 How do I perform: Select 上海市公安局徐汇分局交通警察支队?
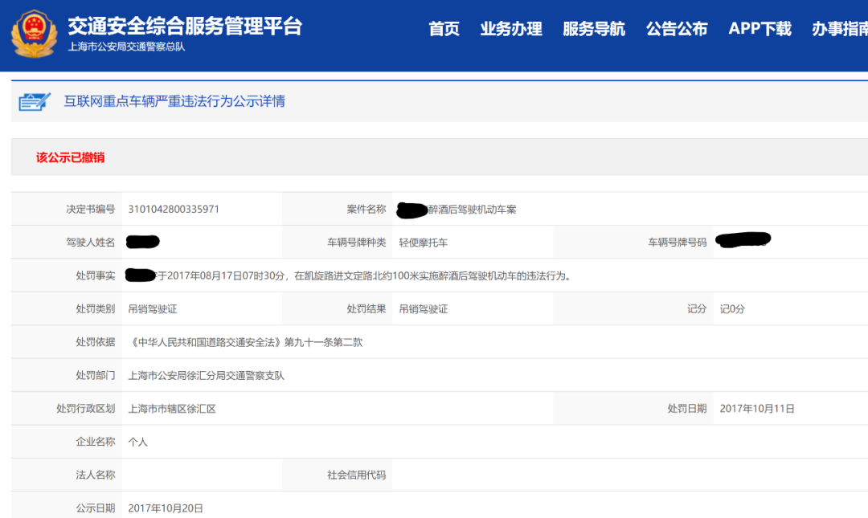[x=207, y=375]
